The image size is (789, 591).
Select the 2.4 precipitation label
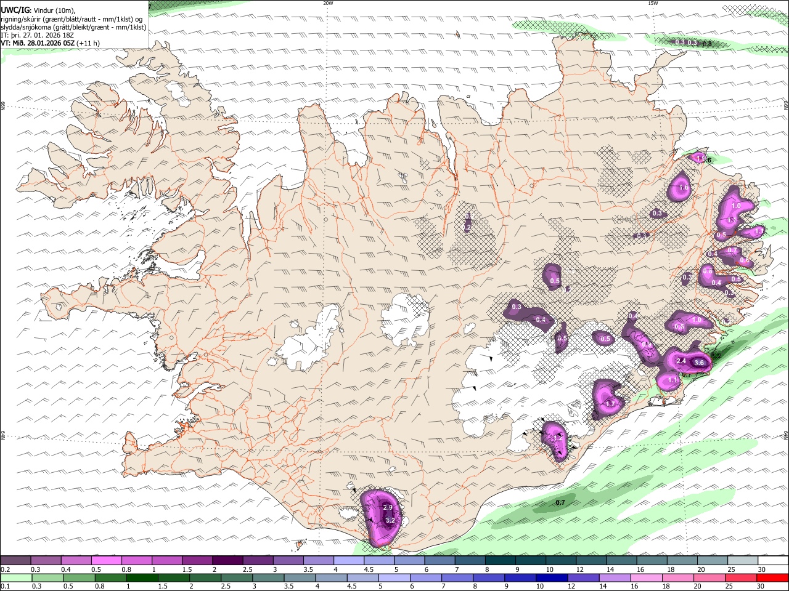click(x=681, y=361)
